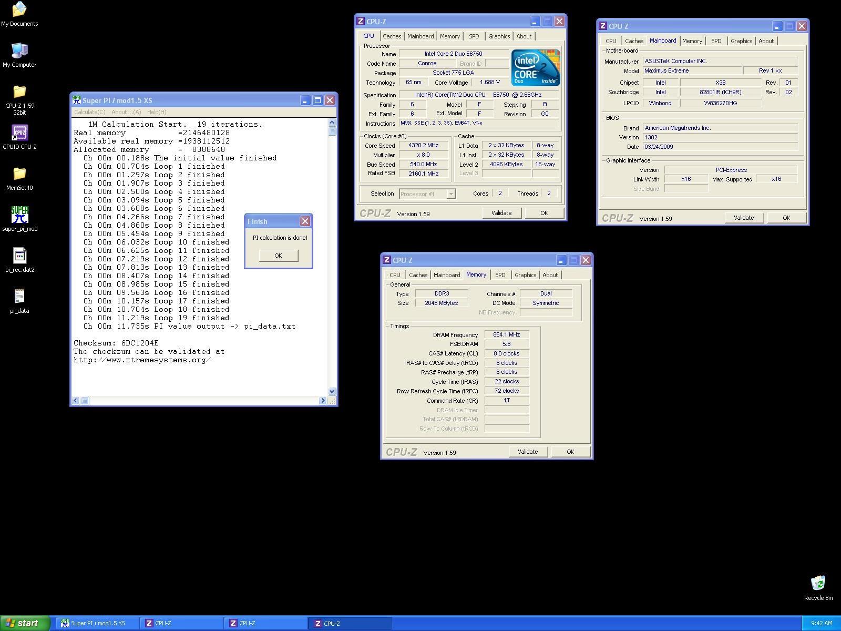Click Super PI horizontal scrollbar left arrow
The width and height of the screenshot is (841, 631).
(x=76, y=401)
